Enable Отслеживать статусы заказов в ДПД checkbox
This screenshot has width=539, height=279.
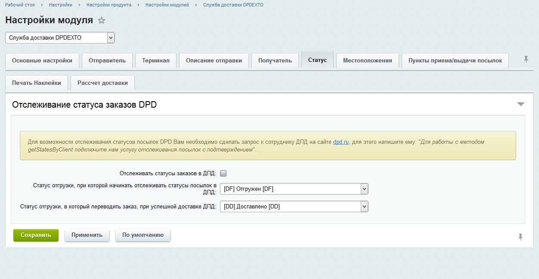coord(223,174)
